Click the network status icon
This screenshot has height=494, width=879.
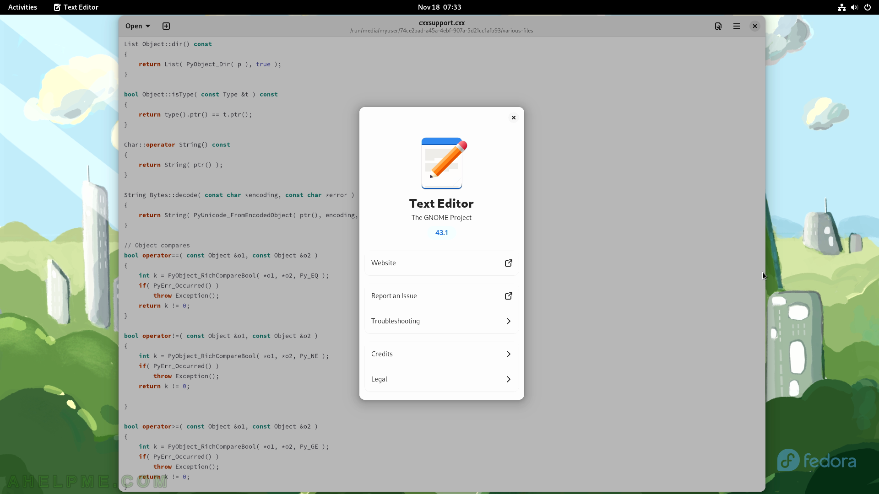click(x=841, y=7)
